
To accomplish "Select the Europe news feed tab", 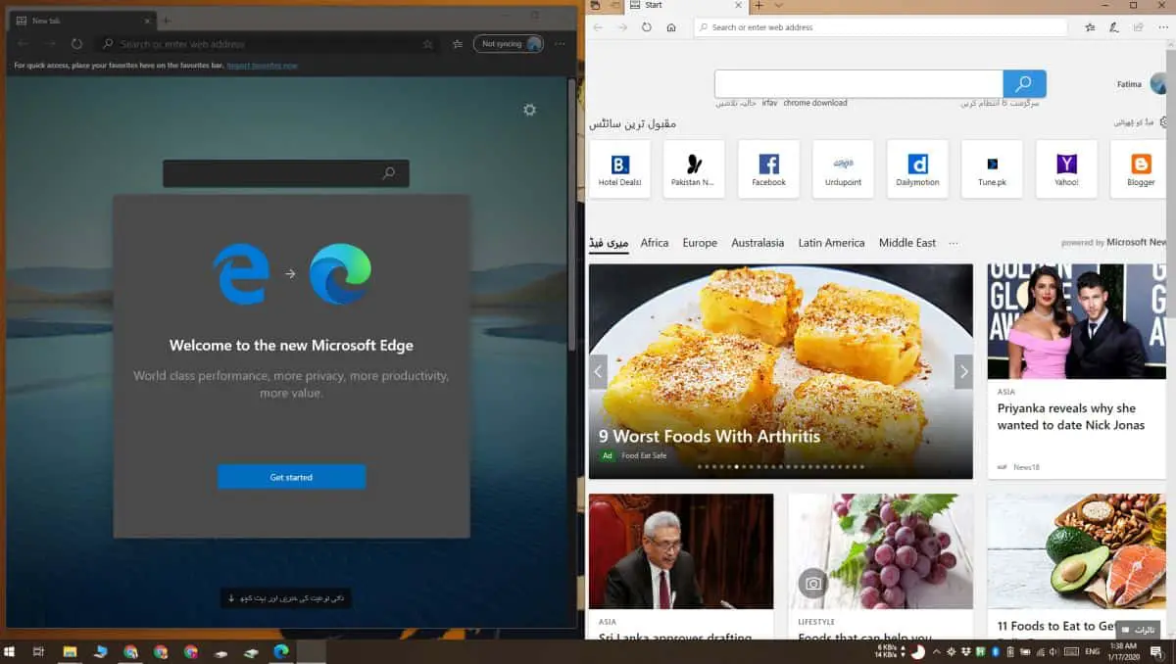I will 700,243.
